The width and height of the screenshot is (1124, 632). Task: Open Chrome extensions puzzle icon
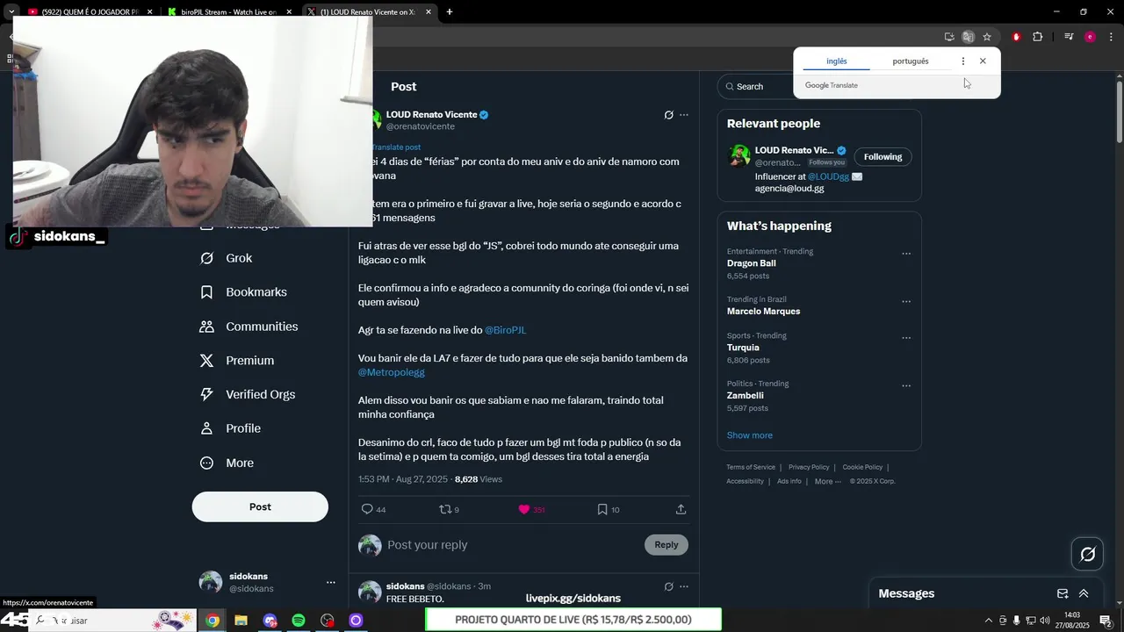click(1038, 37)
